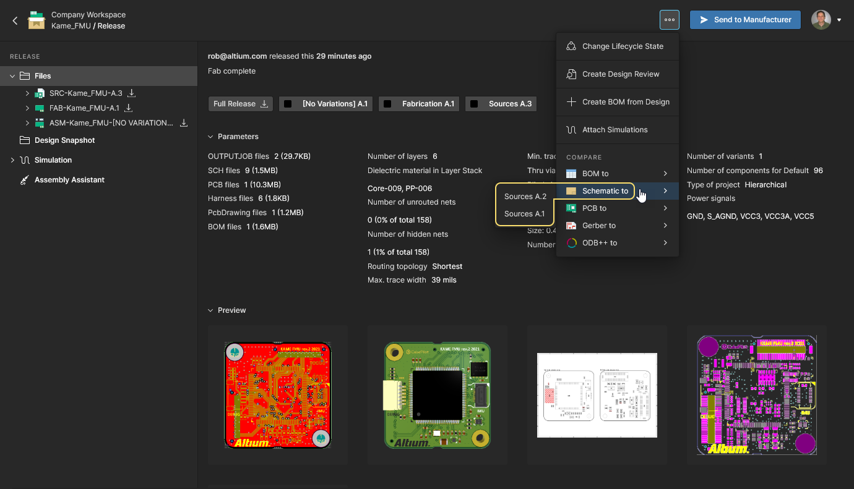This screenshot has height=489, width=854.
Task: Click the Full Release download button
Action: tap(241, 104)
